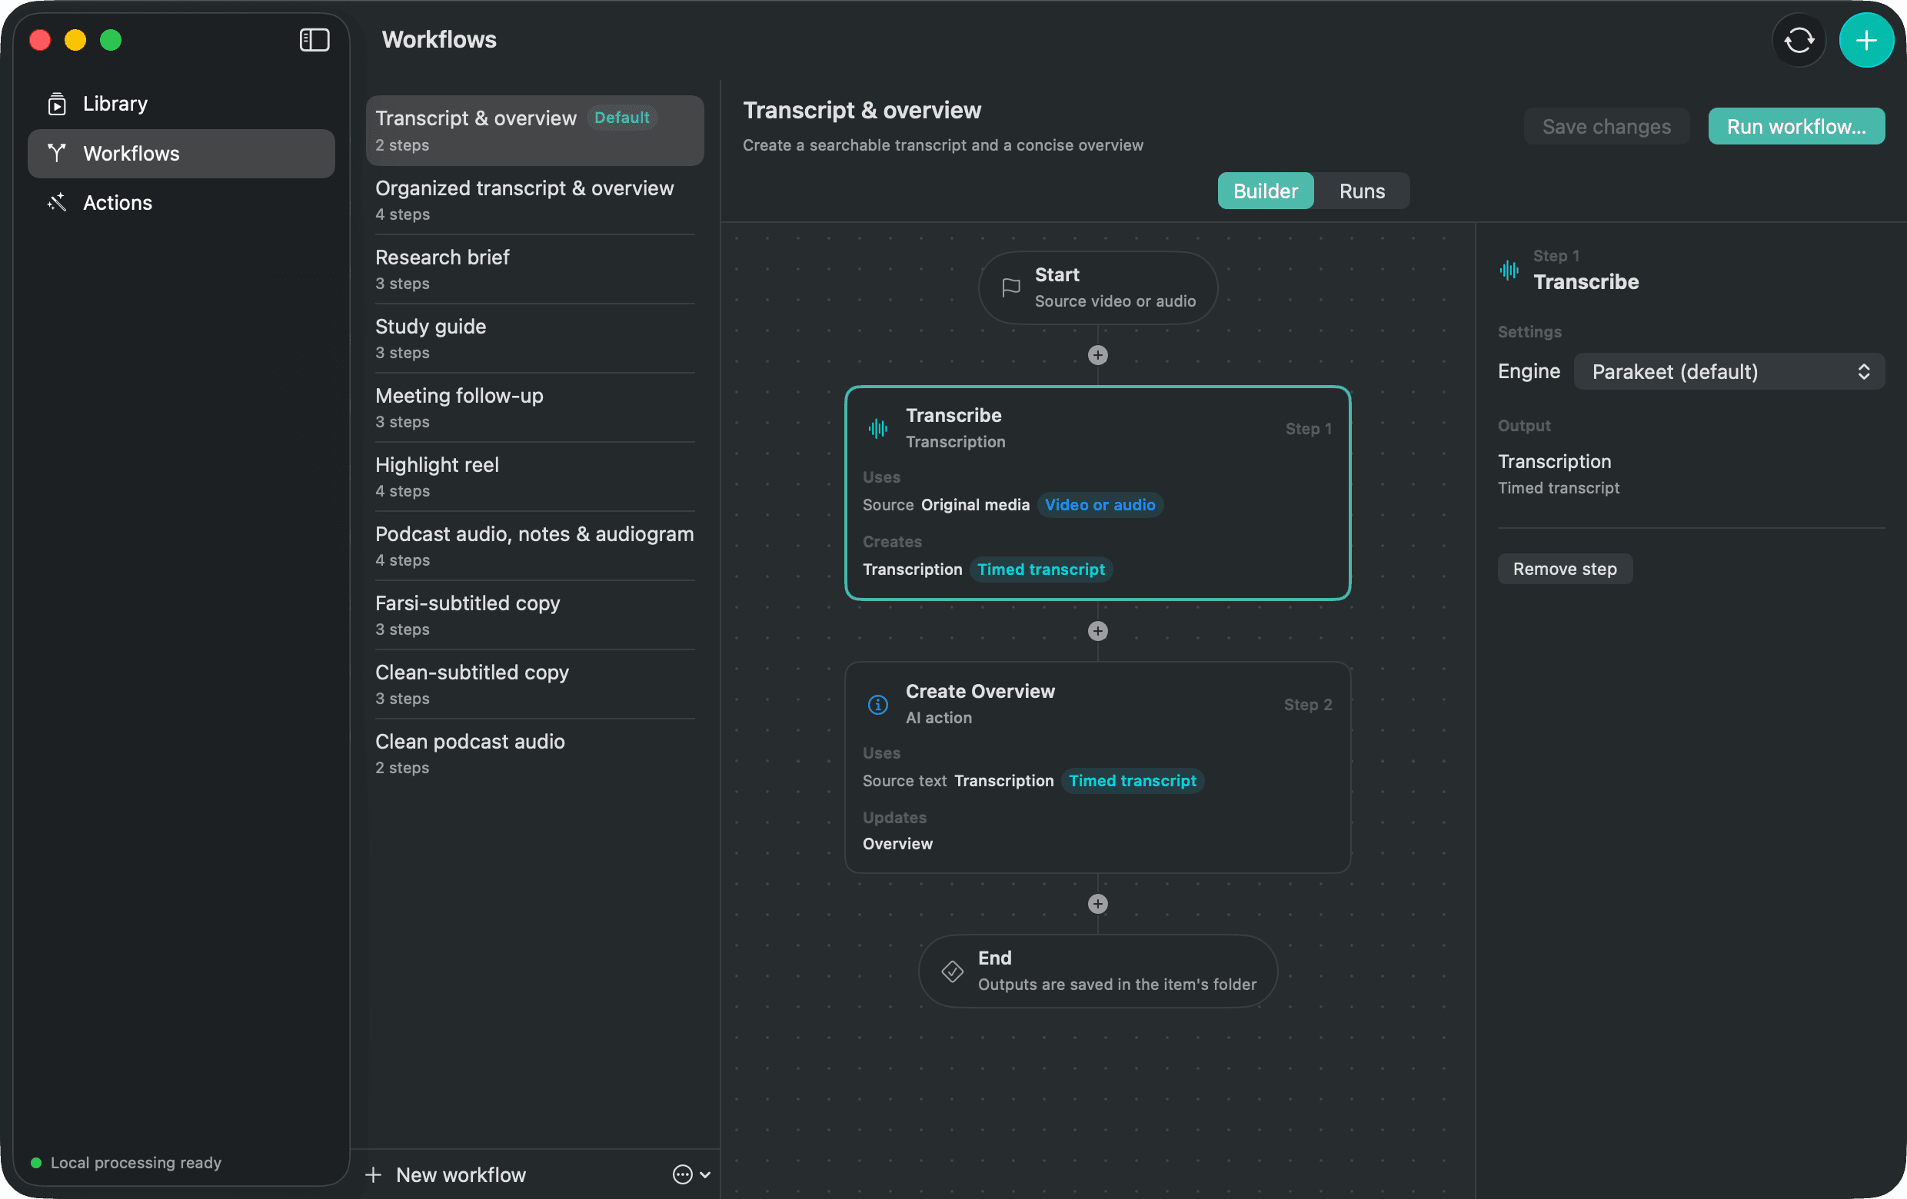Image resolution: width=1907 pixels, height=1199 pixels.
Task: Click the Workflows heading
Action: [x=440, y=39]
